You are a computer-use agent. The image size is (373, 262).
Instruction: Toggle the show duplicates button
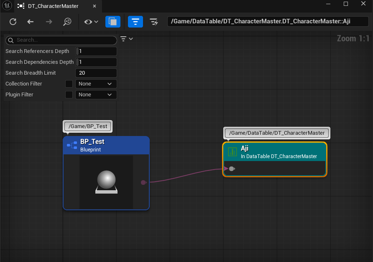[112, 22]
